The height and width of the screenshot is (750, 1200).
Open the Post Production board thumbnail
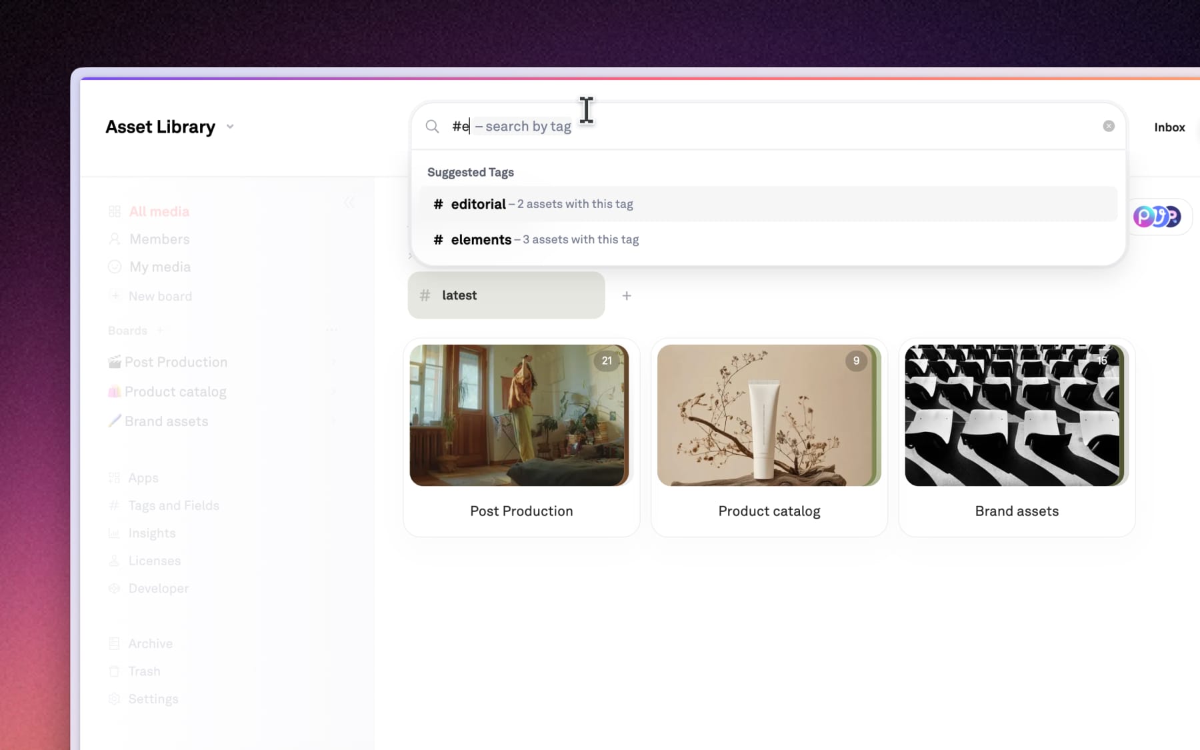tap(519, 415)
